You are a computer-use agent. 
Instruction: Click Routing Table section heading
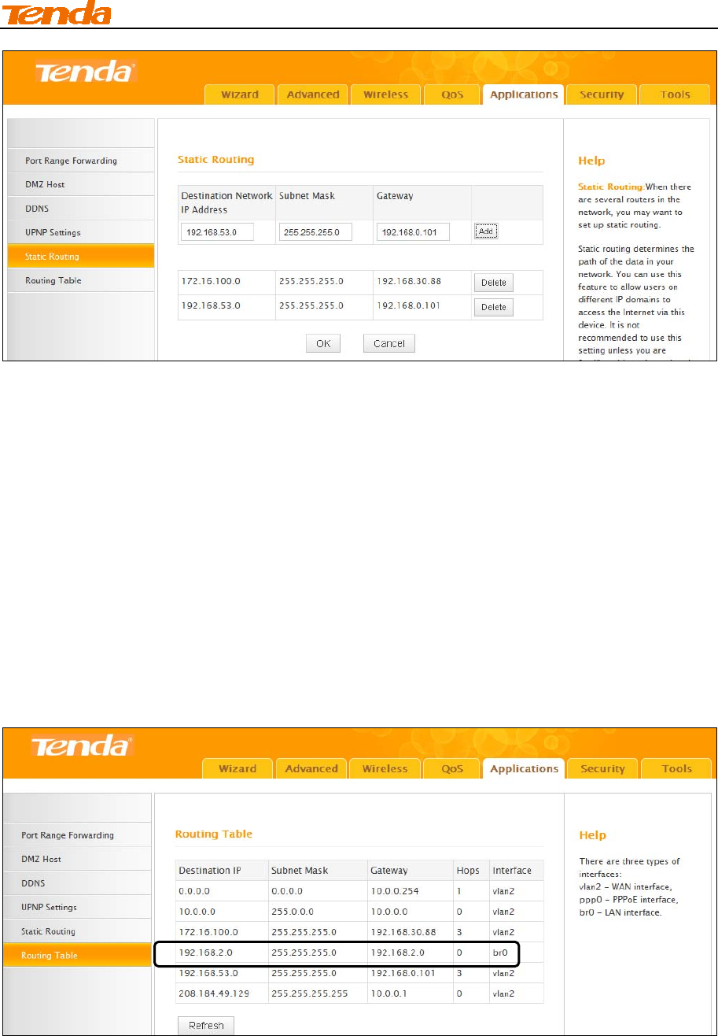[x=213, y=834]
